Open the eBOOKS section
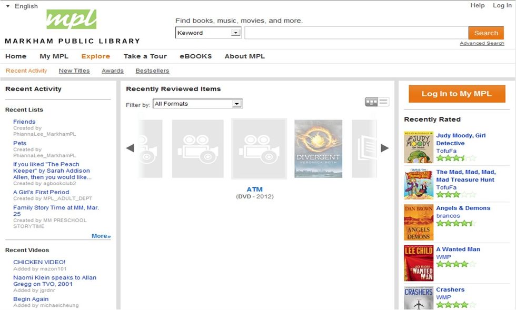This screenshot has width=516, height=310. pyautogui.click(x=195, y=56)
